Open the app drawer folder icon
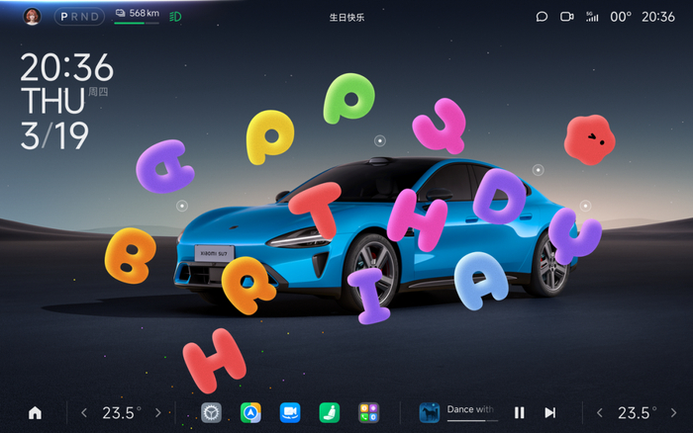This screenshot has width=693, height=433. (x=368, y=413)
